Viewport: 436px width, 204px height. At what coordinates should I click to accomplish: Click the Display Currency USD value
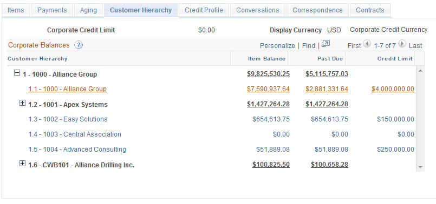coord(334,30)
